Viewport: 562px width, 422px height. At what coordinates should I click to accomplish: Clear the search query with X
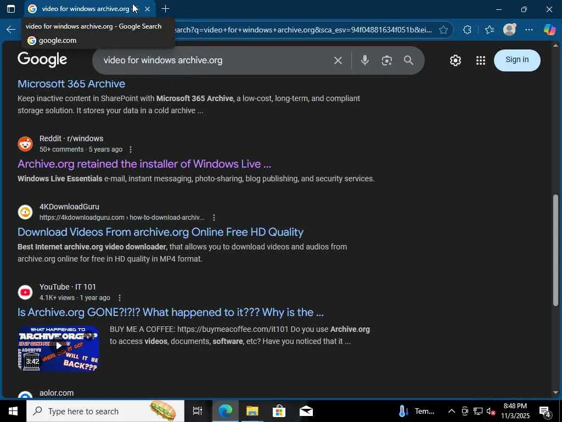coord(338,60)
